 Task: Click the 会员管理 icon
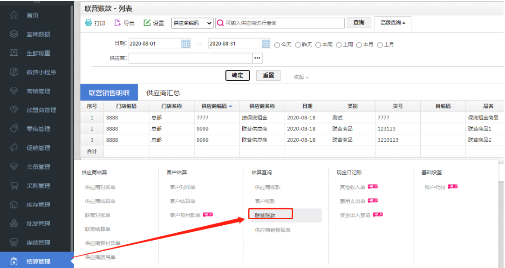[14, 167]
